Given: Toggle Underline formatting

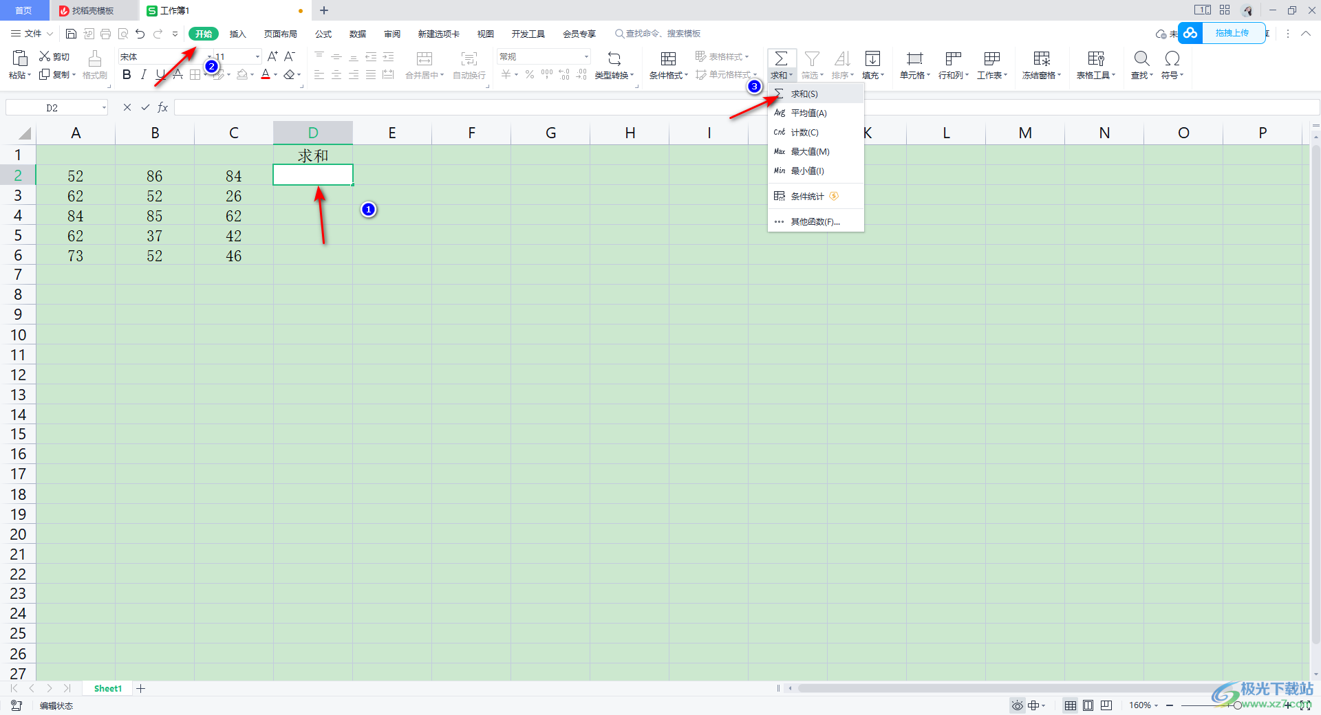Looking at the screenshot, I should tap(160, 74).
